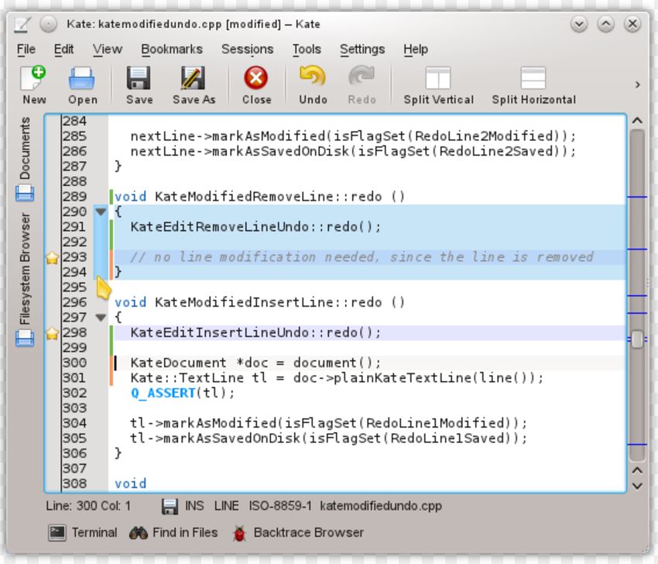Expand the toolbar overflow chevron
This screenshot has height=564, width=658.
(x=637, y=84)
